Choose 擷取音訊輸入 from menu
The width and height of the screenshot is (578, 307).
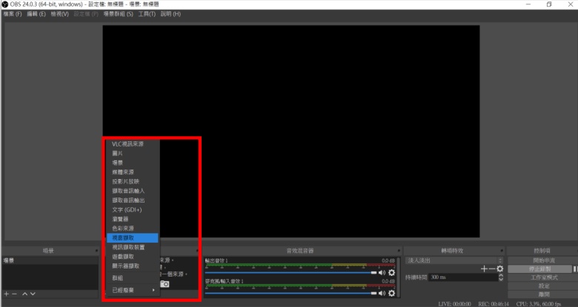(x=133, y=191)
